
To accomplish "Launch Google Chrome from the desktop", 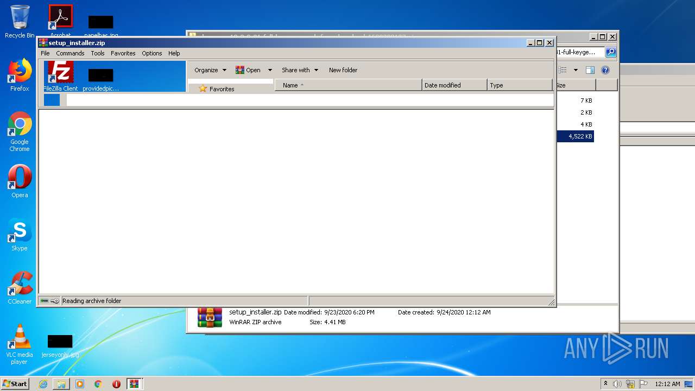I will click(20, 131).
